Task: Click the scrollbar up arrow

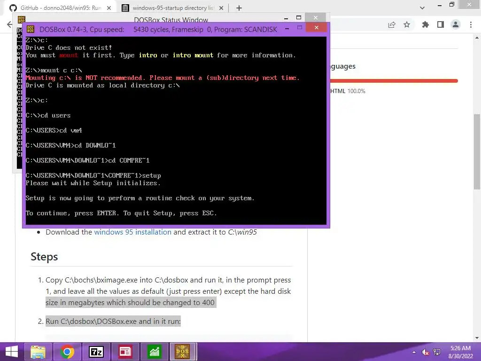Action: [x=477, y=38]
